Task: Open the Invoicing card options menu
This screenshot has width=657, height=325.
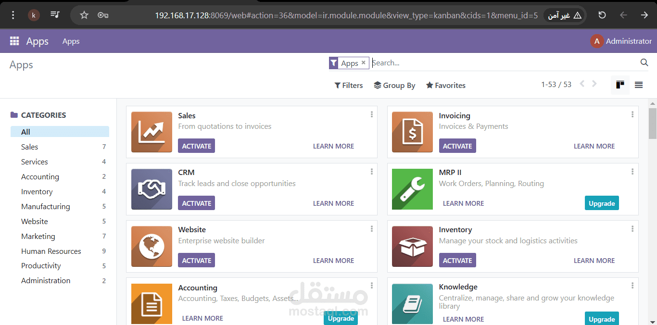Action: 632,114
